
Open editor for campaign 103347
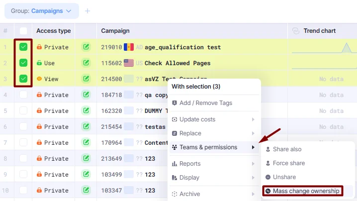pos(86,190)
